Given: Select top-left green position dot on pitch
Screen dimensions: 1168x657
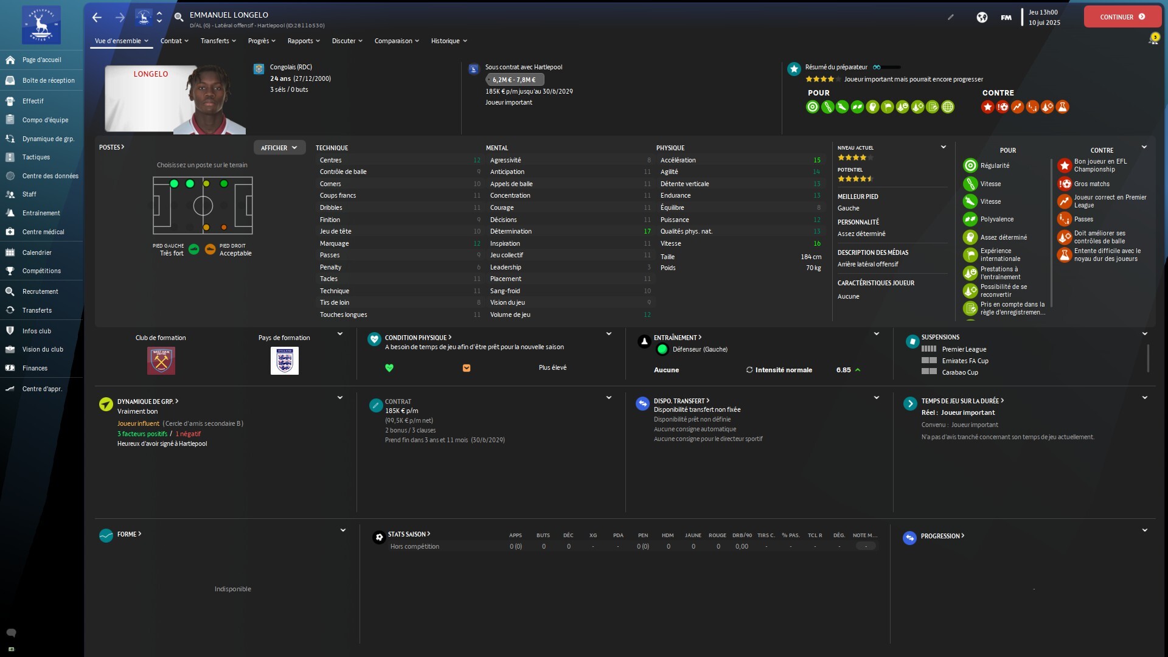Looking at the screenshot, I should click(174, 184).
